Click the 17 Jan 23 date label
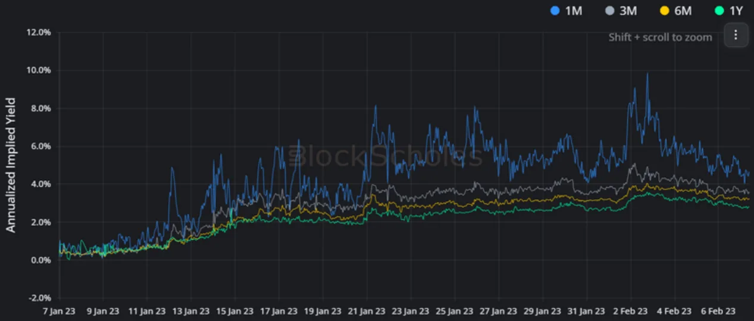The width and height of the screenshot is (754, 321). tap(279, 311)
